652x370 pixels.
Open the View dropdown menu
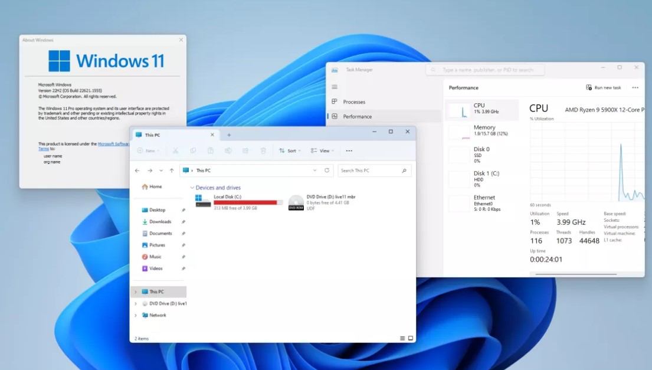coord(322,151)
